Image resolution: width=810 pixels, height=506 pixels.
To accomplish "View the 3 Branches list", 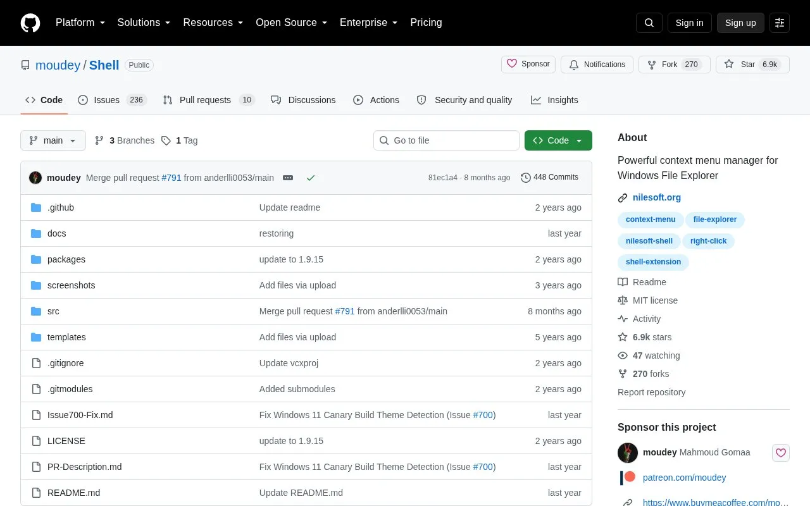I will coord(125,140).
